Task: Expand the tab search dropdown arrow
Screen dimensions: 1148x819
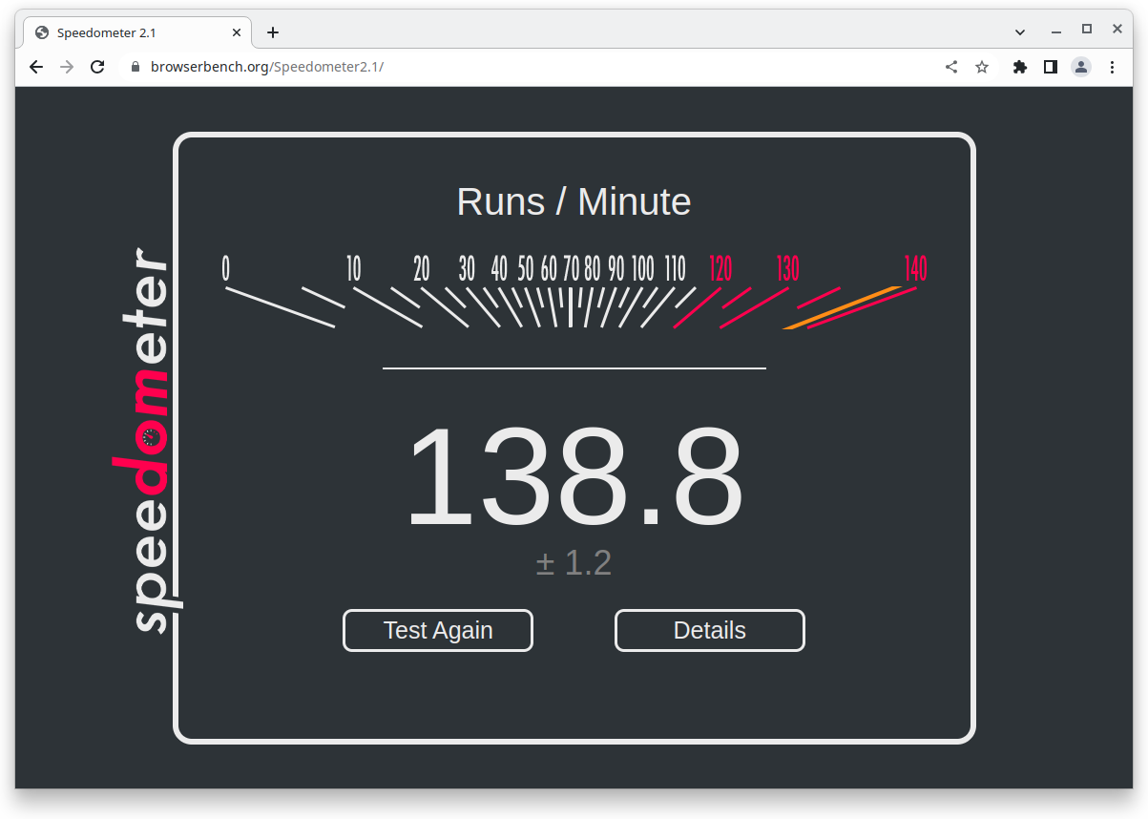Action: 1020,31
